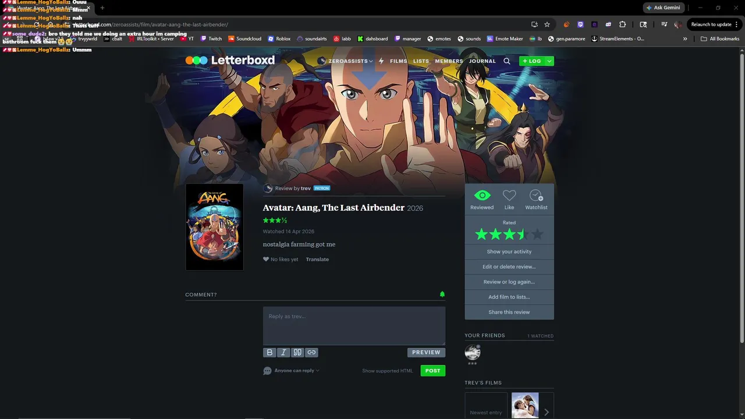Open the ZEROASSISTS profile dropdown

[345, 61]
